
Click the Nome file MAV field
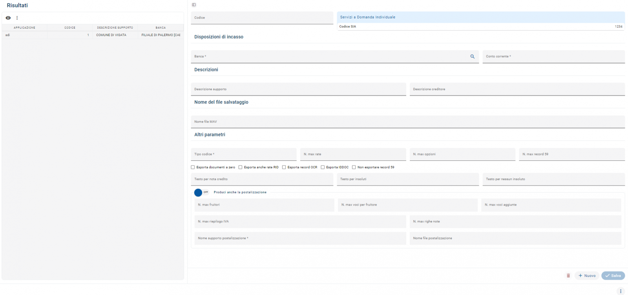407,122
